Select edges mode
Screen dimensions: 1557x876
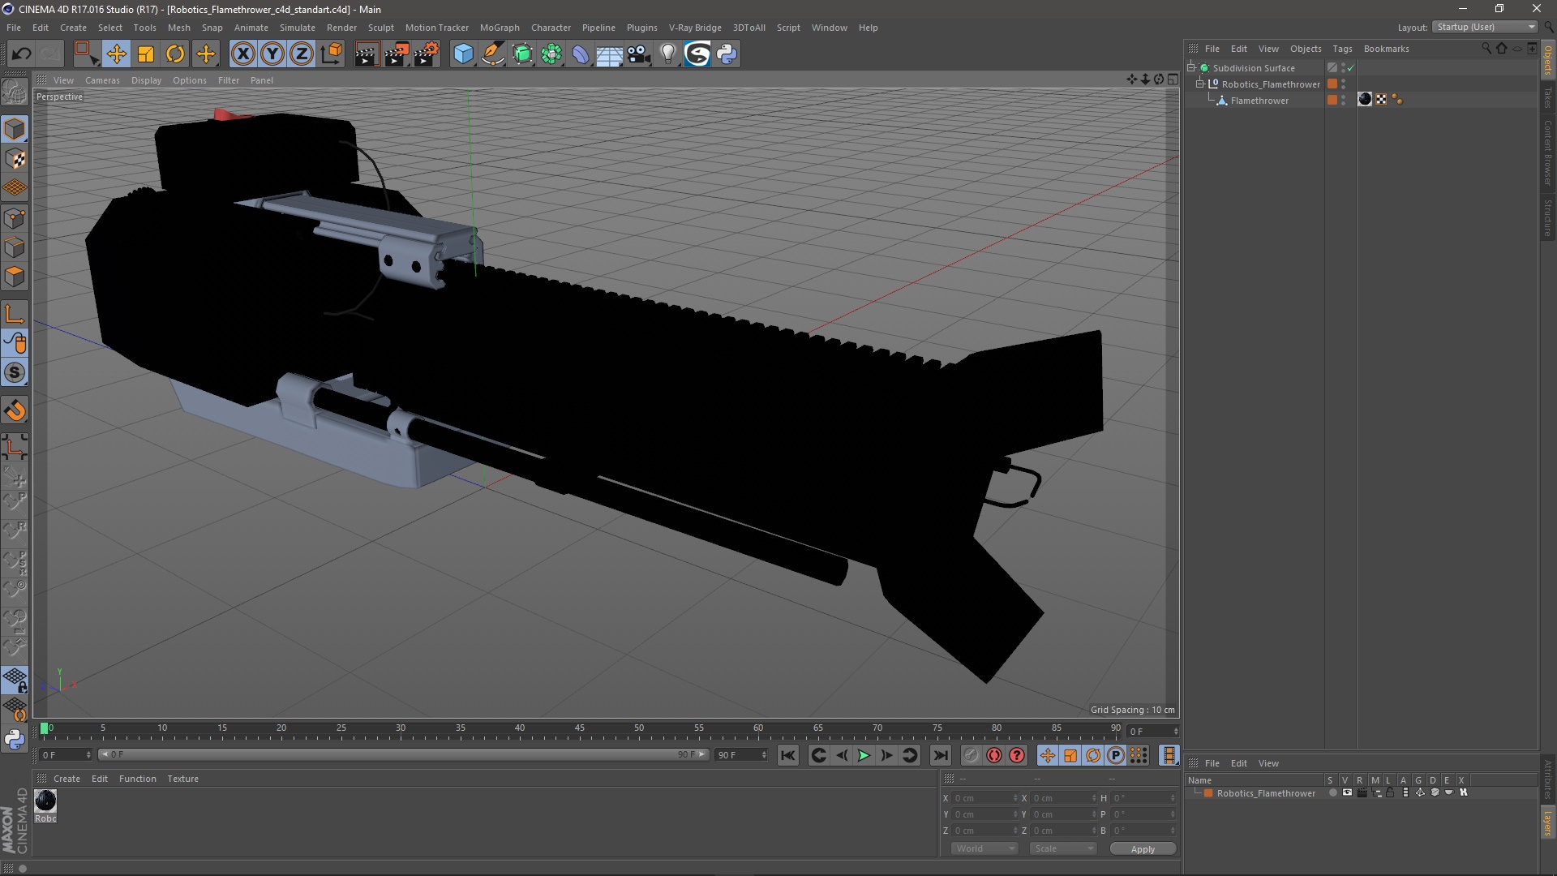15,247
